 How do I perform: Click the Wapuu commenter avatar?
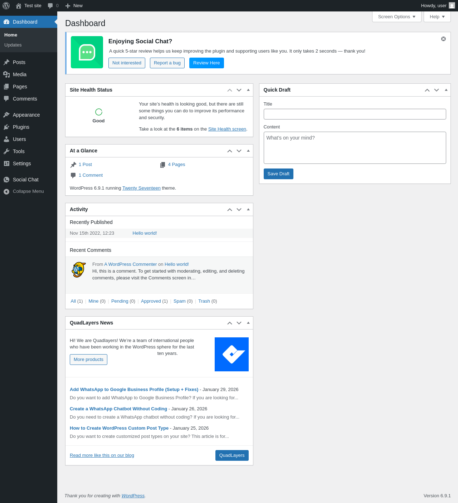[x=79, y=270]
